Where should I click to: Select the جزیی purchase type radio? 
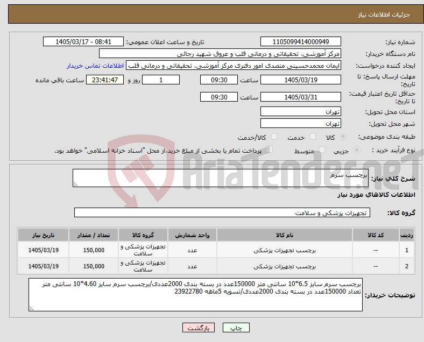click(357, 150)
